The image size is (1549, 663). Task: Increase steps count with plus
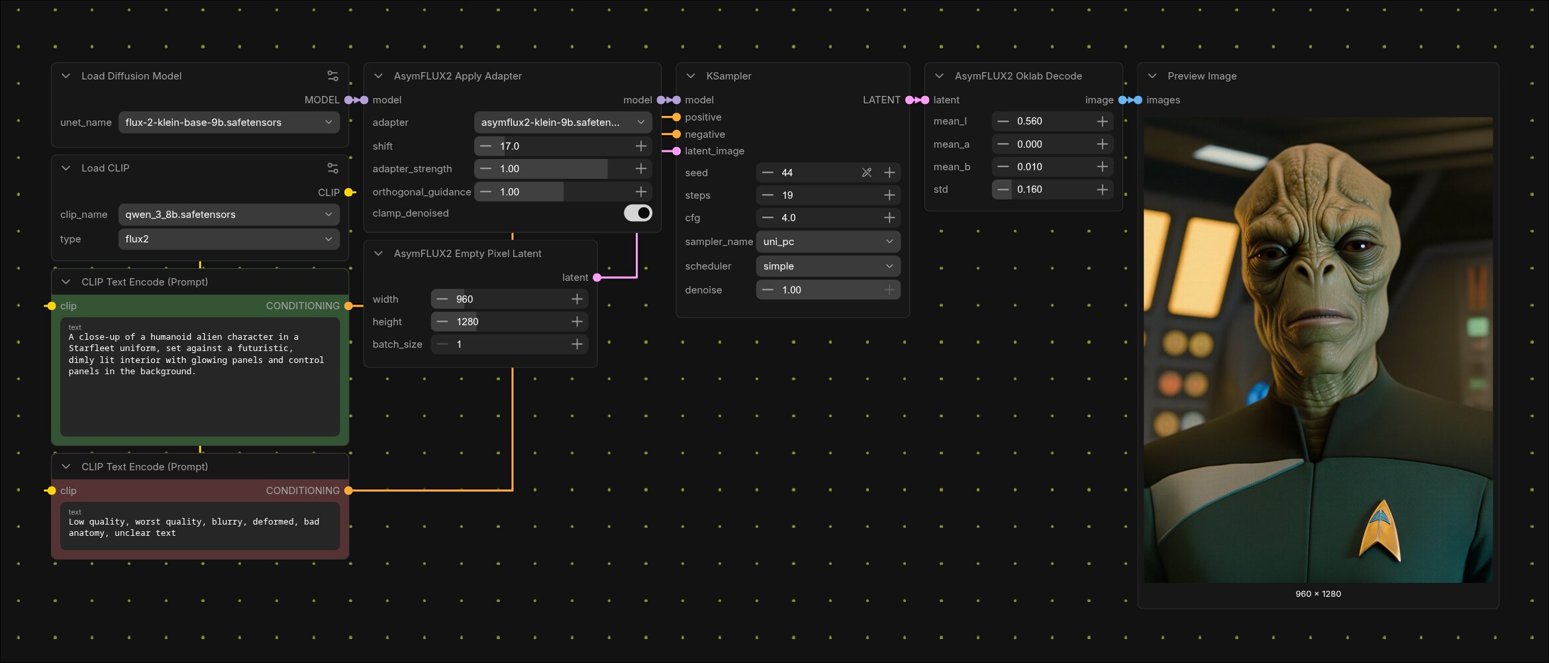point(889,195)
